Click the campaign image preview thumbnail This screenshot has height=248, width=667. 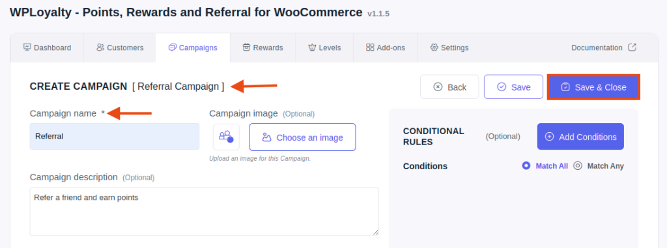coord(226,137)
